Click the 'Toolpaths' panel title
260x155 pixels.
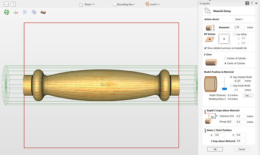pyautogui.click(x=205, y=3)
